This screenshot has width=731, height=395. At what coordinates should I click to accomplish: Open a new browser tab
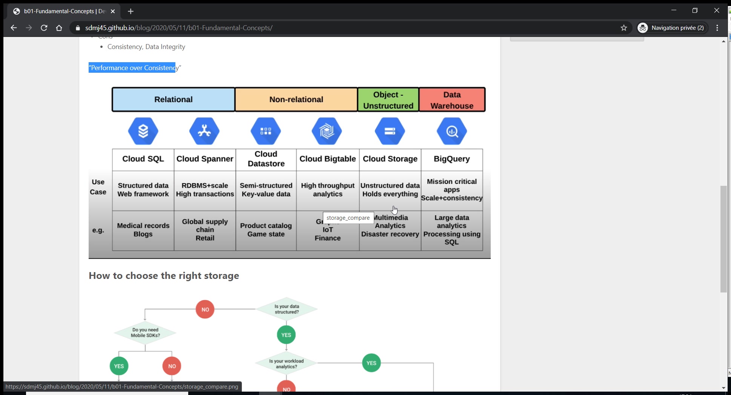131,11
